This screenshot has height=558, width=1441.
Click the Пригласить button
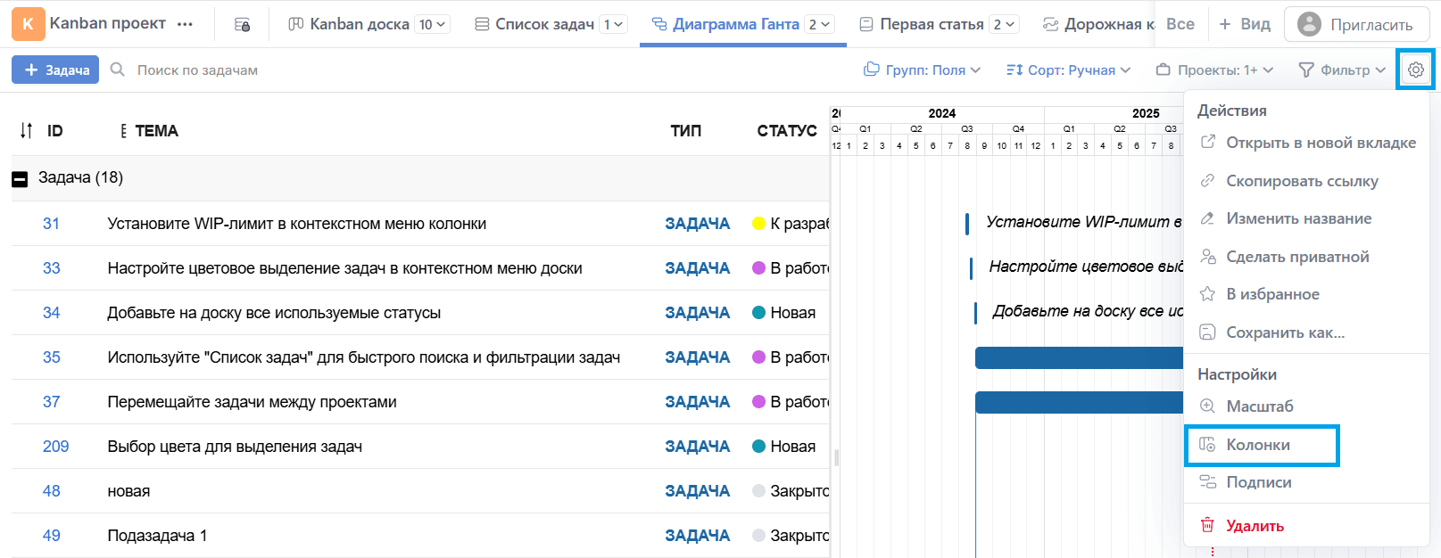point(1355,24)
